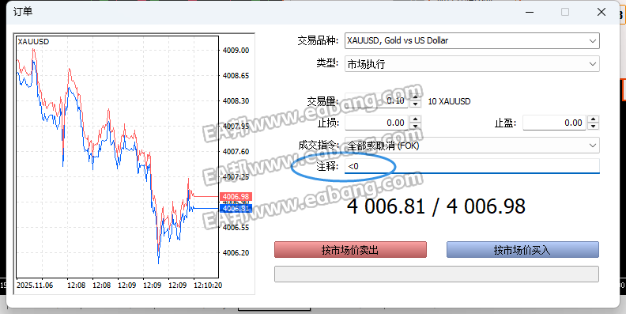626x314 pixels.
Task: Increase the 交易量 volume with up arrow
Action: click(x=416, y=97)
